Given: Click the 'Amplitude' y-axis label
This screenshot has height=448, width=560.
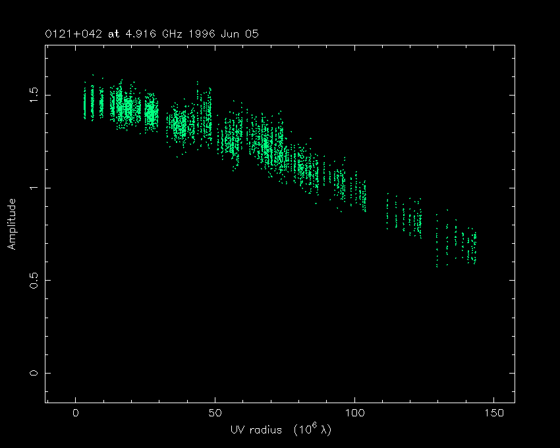Looking at the screenshot, I should coord(11,225).
